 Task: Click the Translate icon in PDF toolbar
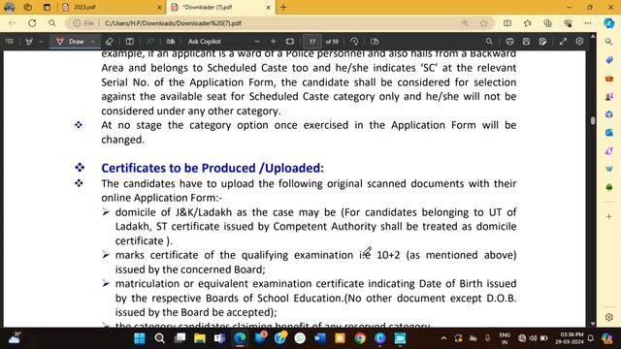pos(171,42)
